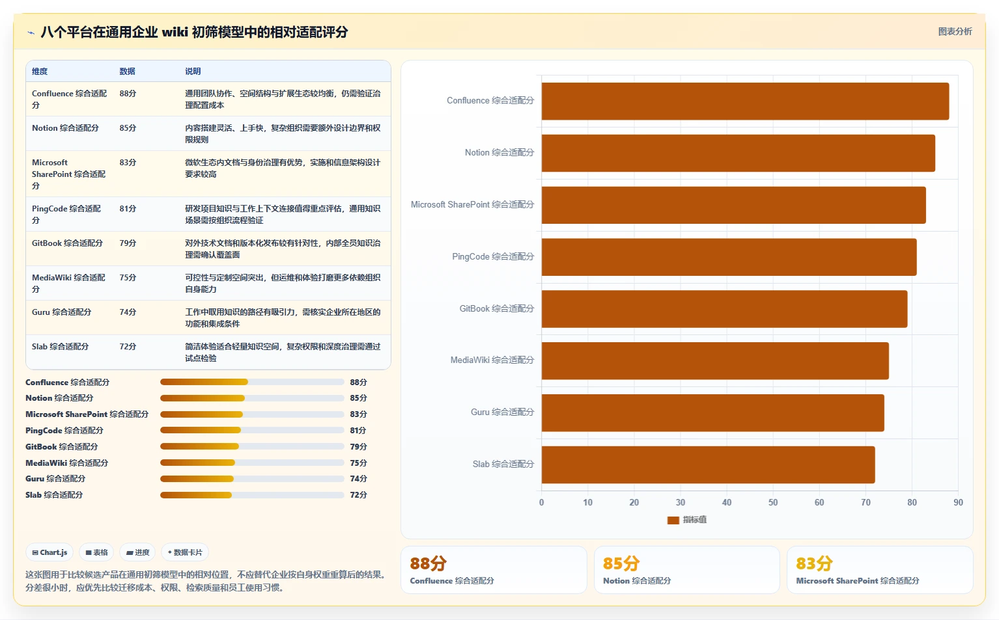The height and width of the screenshot is (620, 999).
Task: Click the Notion bar in the chart
Action: (739, 153)
